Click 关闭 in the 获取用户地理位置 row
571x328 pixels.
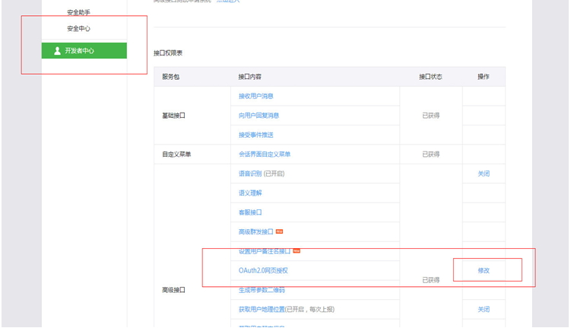pyautogui.click(x=484, y=310)
